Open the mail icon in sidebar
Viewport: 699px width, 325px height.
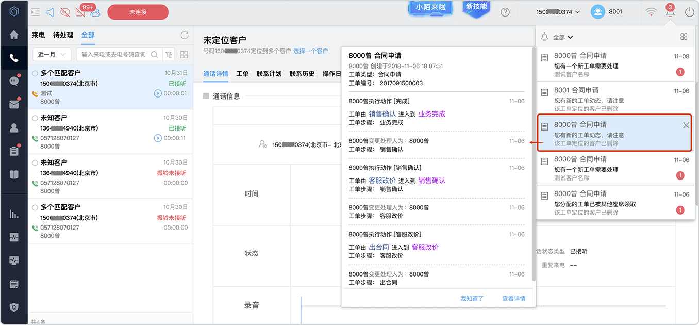coord(14,104)
